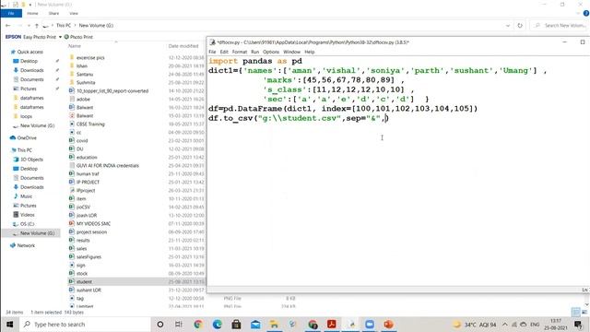Open IDLE's Help menu
This screenshot has width=590, height=332.
point(310,52)
